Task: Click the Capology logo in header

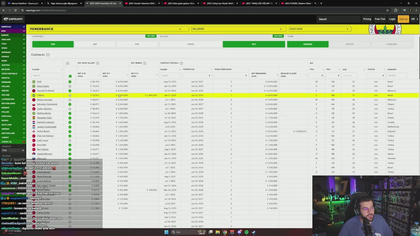Action: [x=13, y=19]
